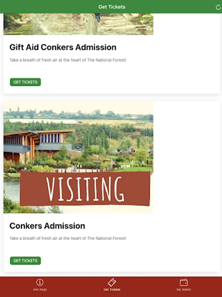Viewport: 222px width, 297px height.
Task: Tap the Conkers Admission description text
Action: [x=68, y=238]
